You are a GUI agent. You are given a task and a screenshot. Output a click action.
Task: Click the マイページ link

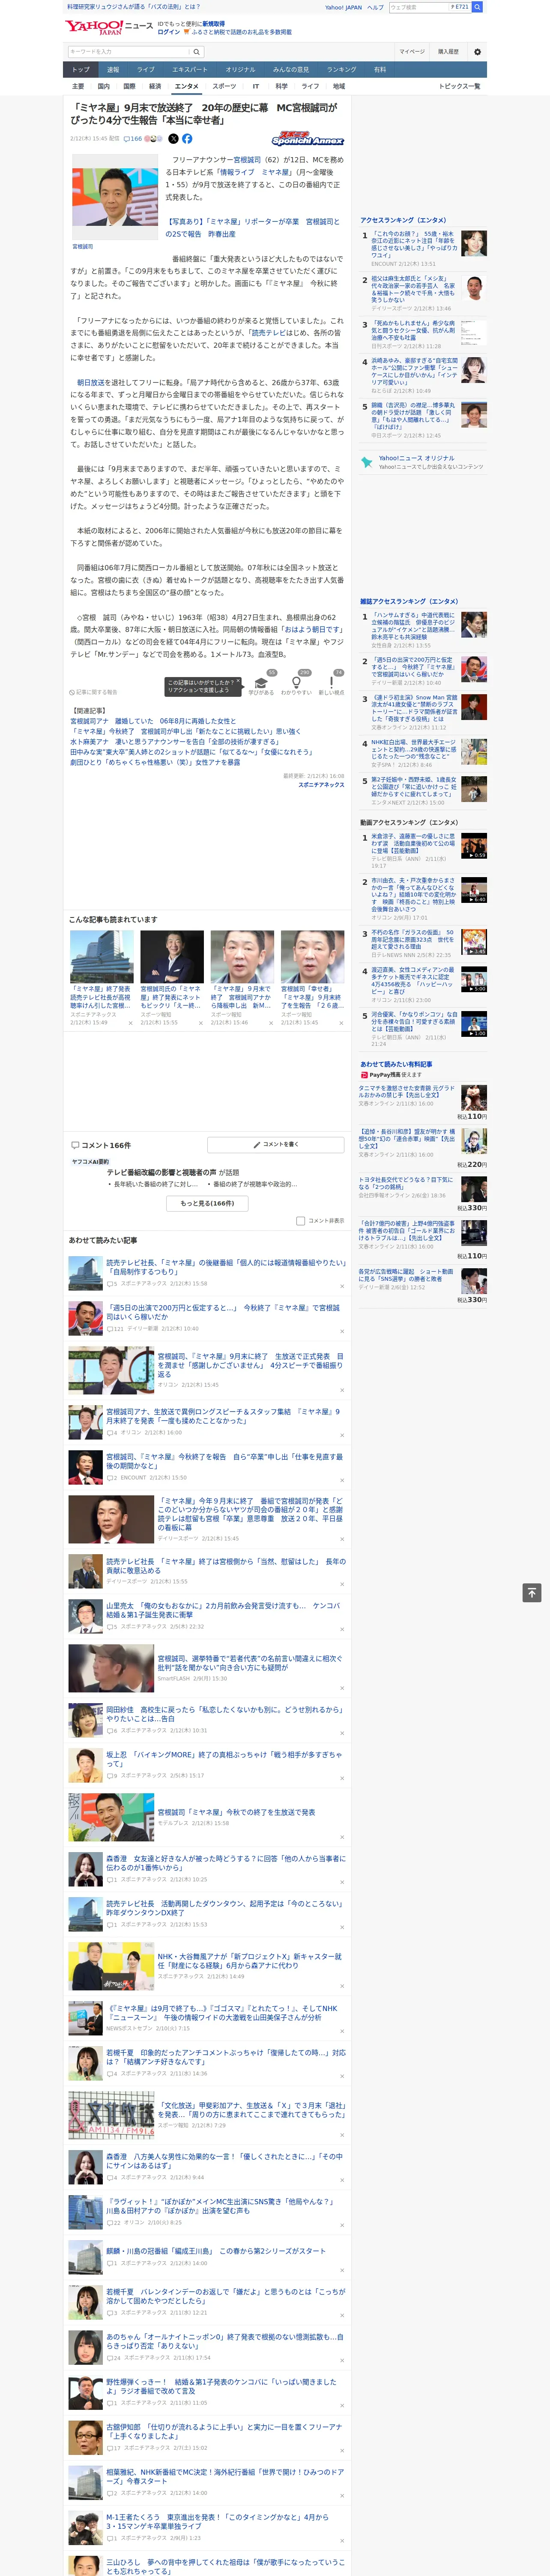tap(411, 52)
